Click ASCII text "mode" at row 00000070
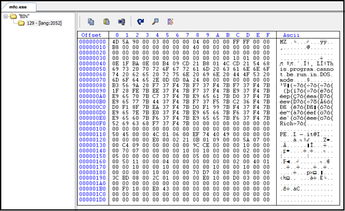 [287, 80]
